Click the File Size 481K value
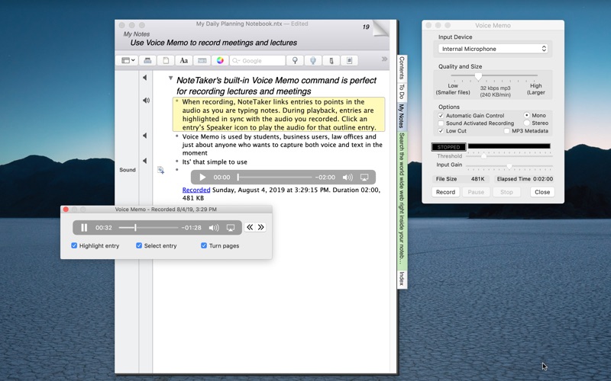 coord(478,179)
